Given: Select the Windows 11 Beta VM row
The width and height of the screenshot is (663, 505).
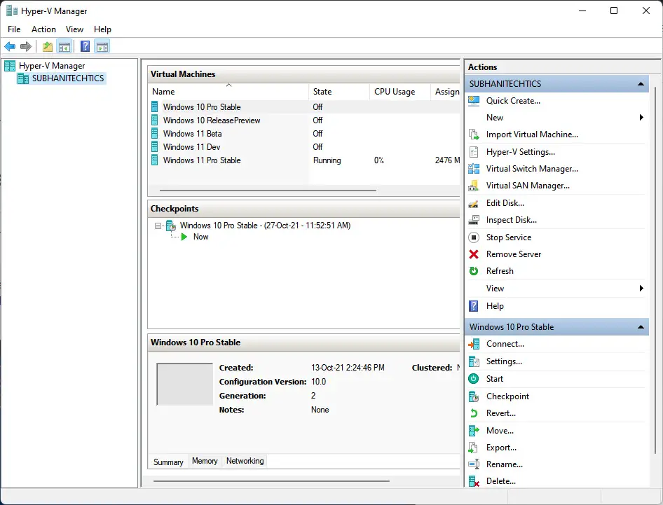Looking at the screenshot, I should (303, 134).
